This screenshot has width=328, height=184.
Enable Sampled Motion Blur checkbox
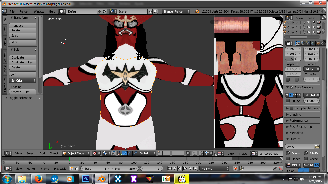[291, 108]
